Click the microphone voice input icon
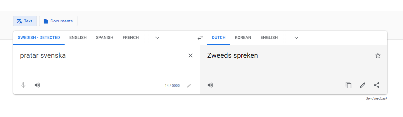 (x=23, y=85)
